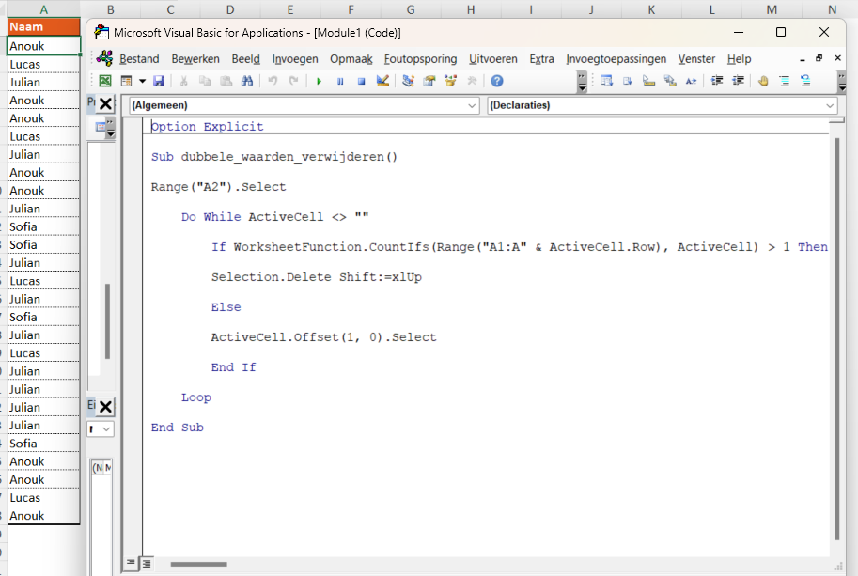This screenshot has width=858, height=576.
Task: Open the Help menu
Action: (x=740, y=59)
